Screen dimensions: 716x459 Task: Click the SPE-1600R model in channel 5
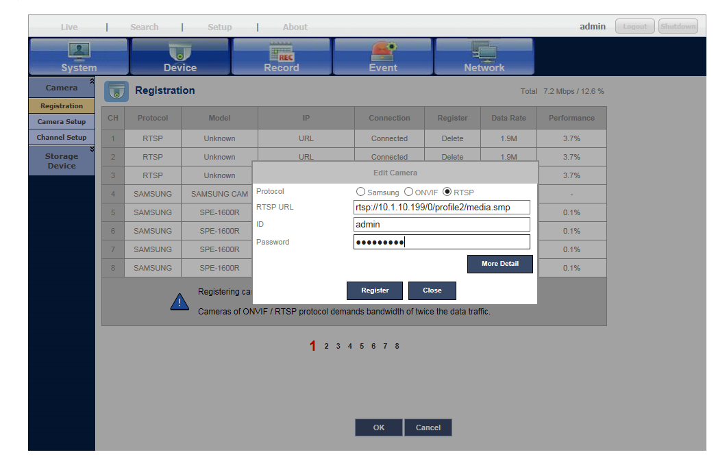(220, 212)
